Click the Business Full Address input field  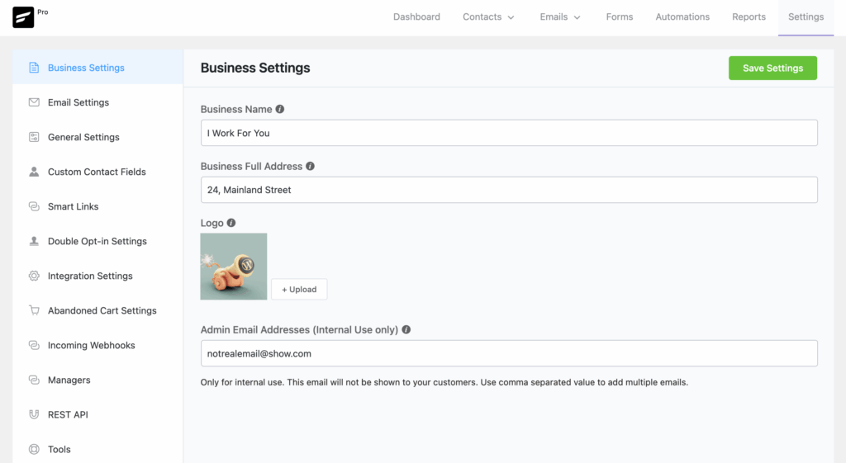pyautogui.click(x=509, y=190)
